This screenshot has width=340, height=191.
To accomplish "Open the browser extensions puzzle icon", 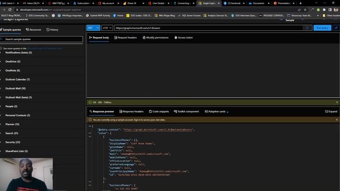I will click(324, 10).
